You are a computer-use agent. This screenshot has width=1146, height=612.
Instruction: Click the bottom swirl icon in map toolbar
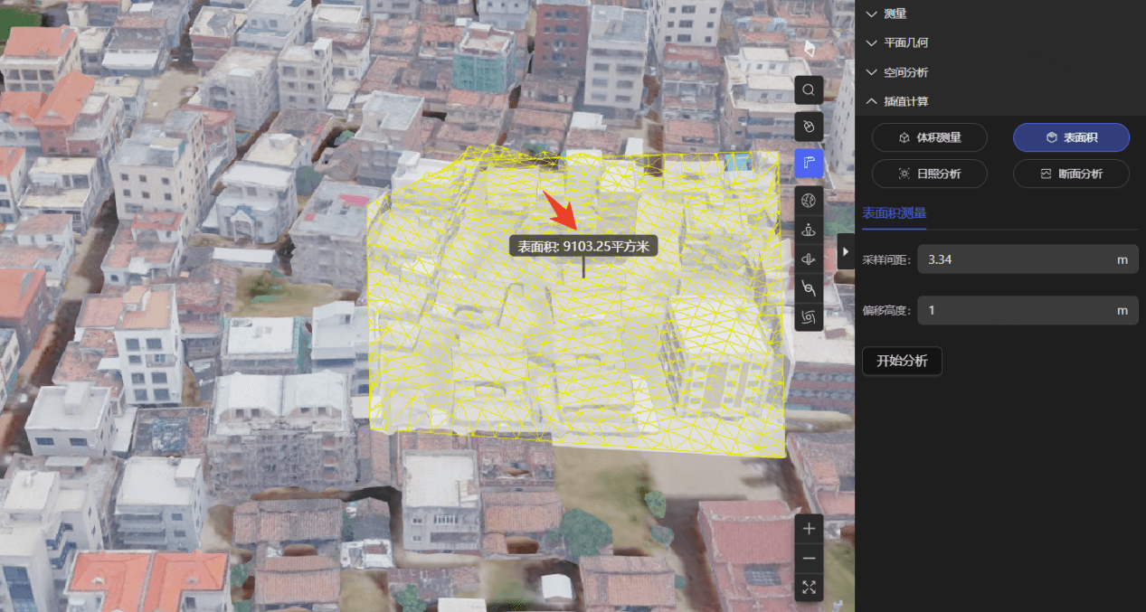pos(809,317)
